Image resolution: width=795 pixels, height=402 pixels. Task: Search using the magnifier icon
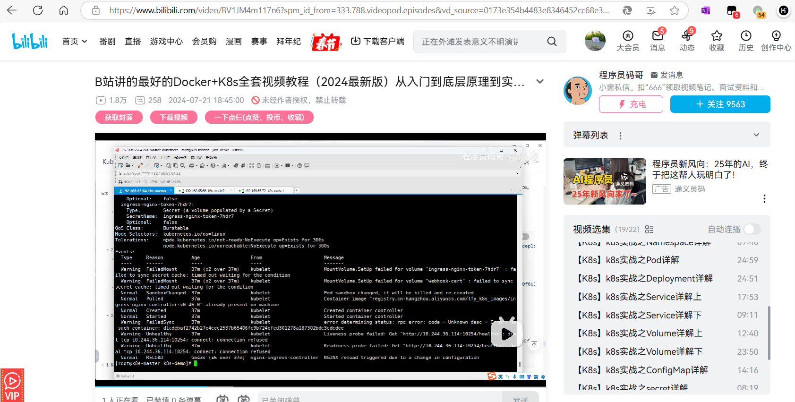click(x=552, y=42)
